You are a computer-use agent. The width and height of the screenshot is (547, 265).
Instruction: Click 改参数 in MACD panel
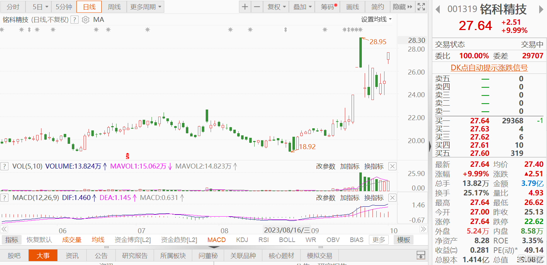326,198
